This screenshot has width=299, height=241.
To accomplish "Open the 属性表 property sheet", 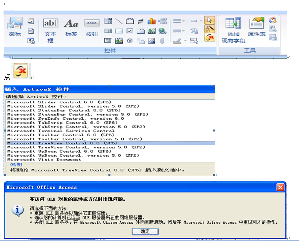I will 257,27.
